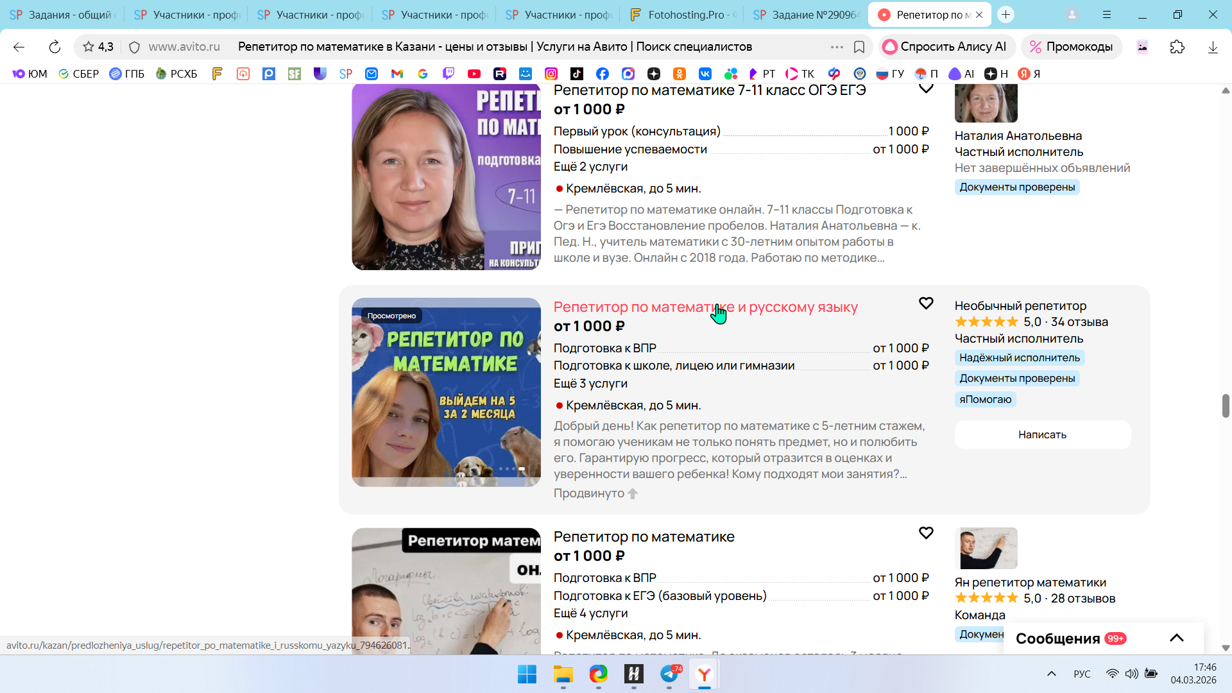Open the YouTube bookmark icon
The width and height of the screenshot is (1232, 693).
pyautogui.click(x=474, y=74)
